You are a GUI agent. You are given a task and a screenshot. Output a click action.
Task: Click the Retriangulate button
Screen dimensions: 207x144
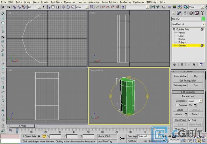pos(180,86)
